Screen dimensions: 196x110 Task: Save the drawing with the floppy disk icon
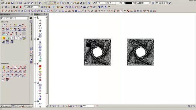(12, 3)
